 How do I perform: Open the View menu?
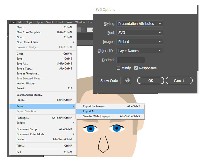tap(69, 22)
